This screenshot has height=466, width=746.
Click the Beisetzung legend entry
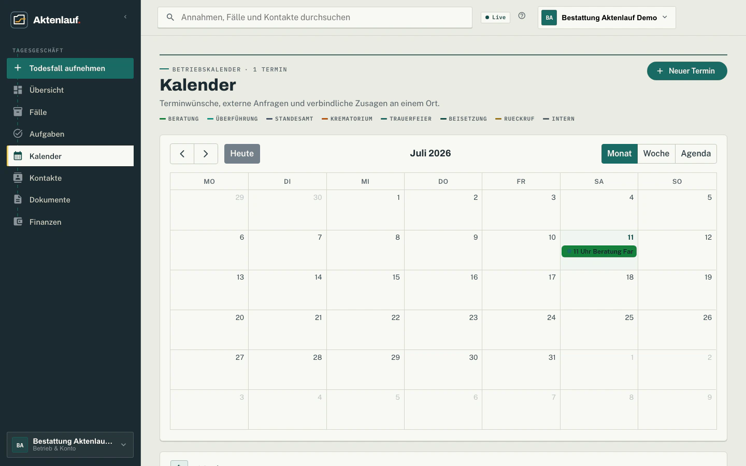464,119
